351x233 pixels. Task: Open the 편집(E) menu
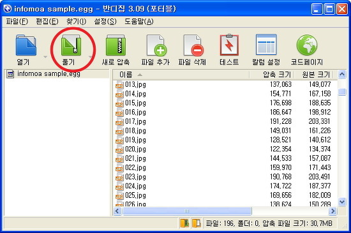click(47, 22)
